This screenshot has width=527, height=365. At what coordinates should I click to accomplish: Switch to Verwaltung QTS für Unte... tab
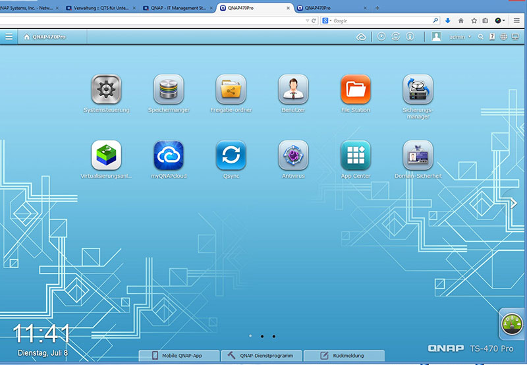pos(101,8)
